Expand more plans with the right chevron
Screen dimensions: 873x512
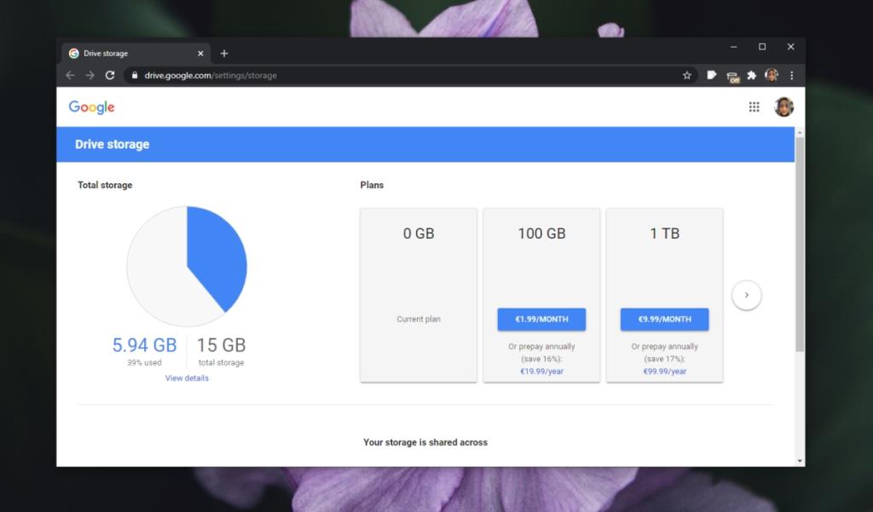coord(747,294)
